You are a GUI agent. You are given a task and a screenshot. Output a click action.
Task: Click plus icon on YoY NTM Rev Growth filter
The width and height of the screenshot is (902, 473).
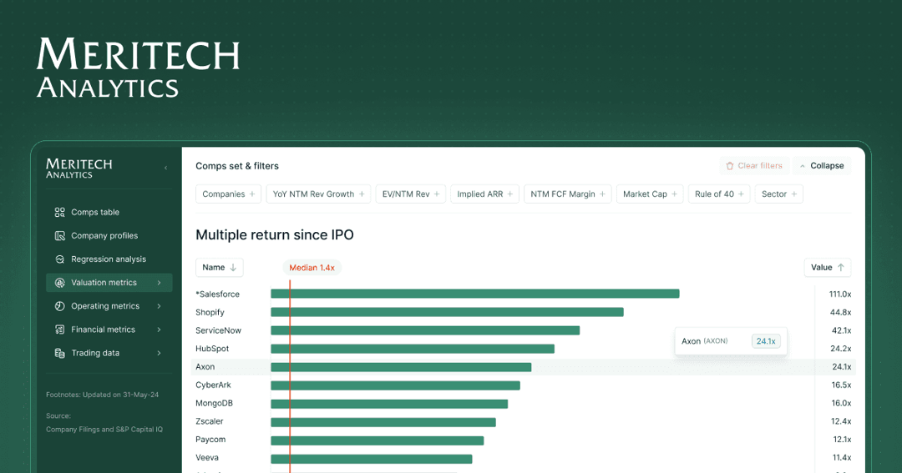(362, 194)
